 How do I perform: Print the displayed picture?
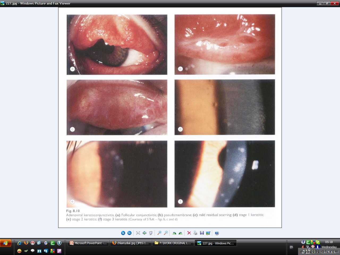coord(195,233)
